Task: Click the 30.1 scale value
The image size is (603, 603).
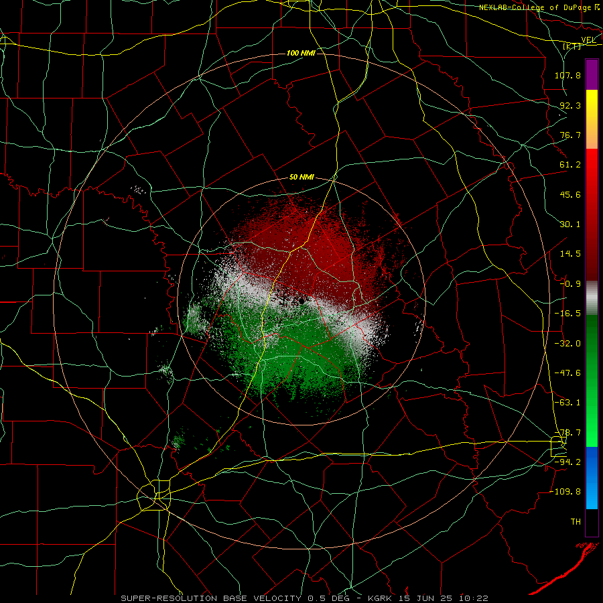Action: point(570,224)
